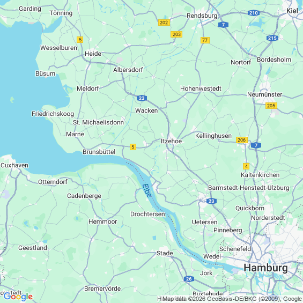The height and width of the screenshot is (303, 303).
Task: Click the yellow 205 shield near Neumünster
Action: click(x=271, y=106)
